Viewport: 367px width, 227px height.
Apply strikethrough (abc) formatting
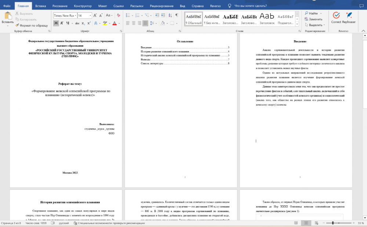pos(77,23)
